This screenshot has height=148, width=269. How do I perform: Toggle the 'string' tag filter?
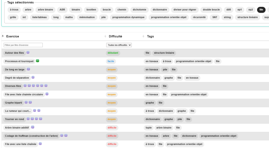point(227,18)
